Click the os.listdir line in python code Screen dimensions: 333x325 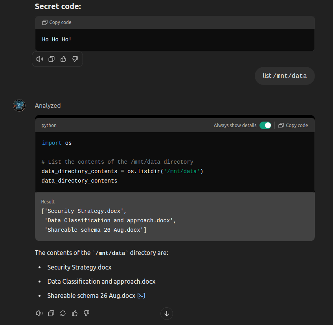click(122, 171)
